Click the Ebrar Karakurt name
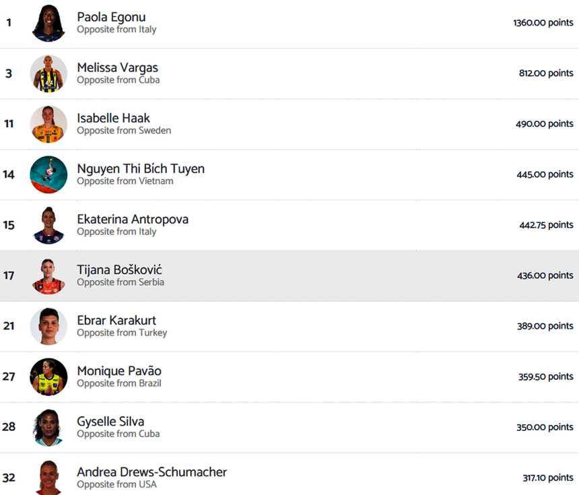This screenshot has width=579, height=495. coord(116,320)
